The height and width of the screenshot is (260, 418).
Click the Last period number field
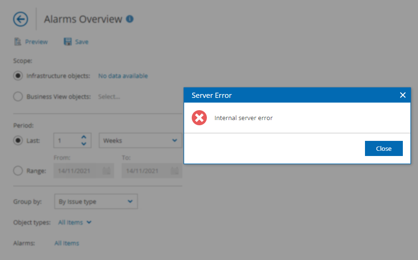[x=72, y=140]
